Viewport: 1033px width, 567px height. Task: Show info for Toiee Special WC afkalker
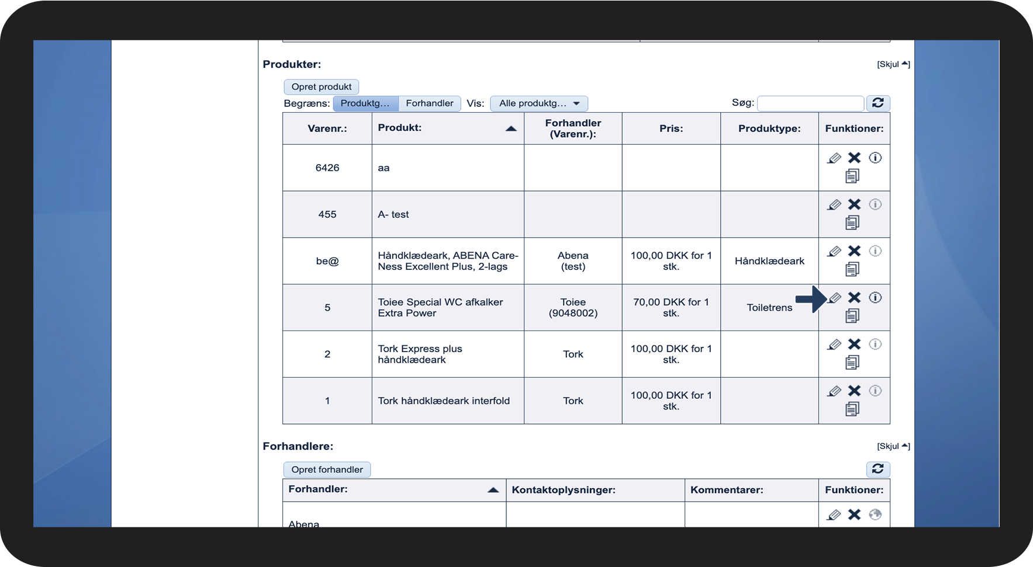pos(875,298)
